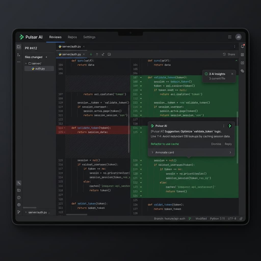Click the horizontal scrollbar under left diff pane

point(76,215)
